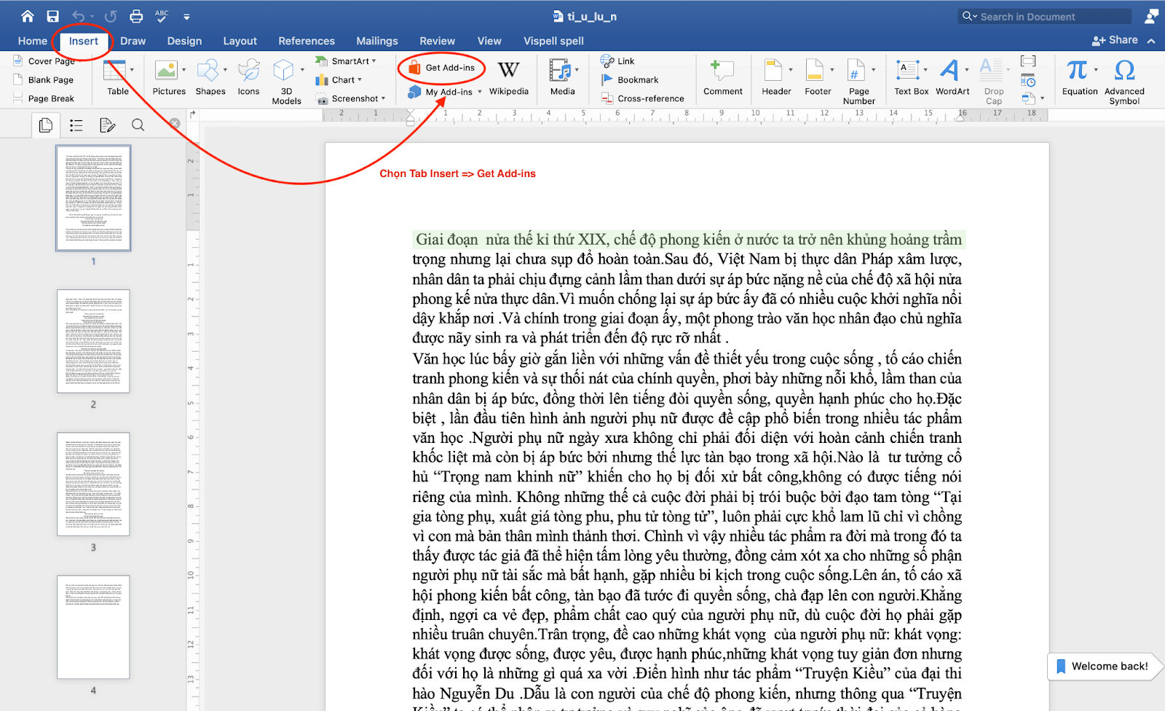Open the SmartArt dropdown
The width and height of the screenshot is (1165, 711).
click(x=346, y=61)
